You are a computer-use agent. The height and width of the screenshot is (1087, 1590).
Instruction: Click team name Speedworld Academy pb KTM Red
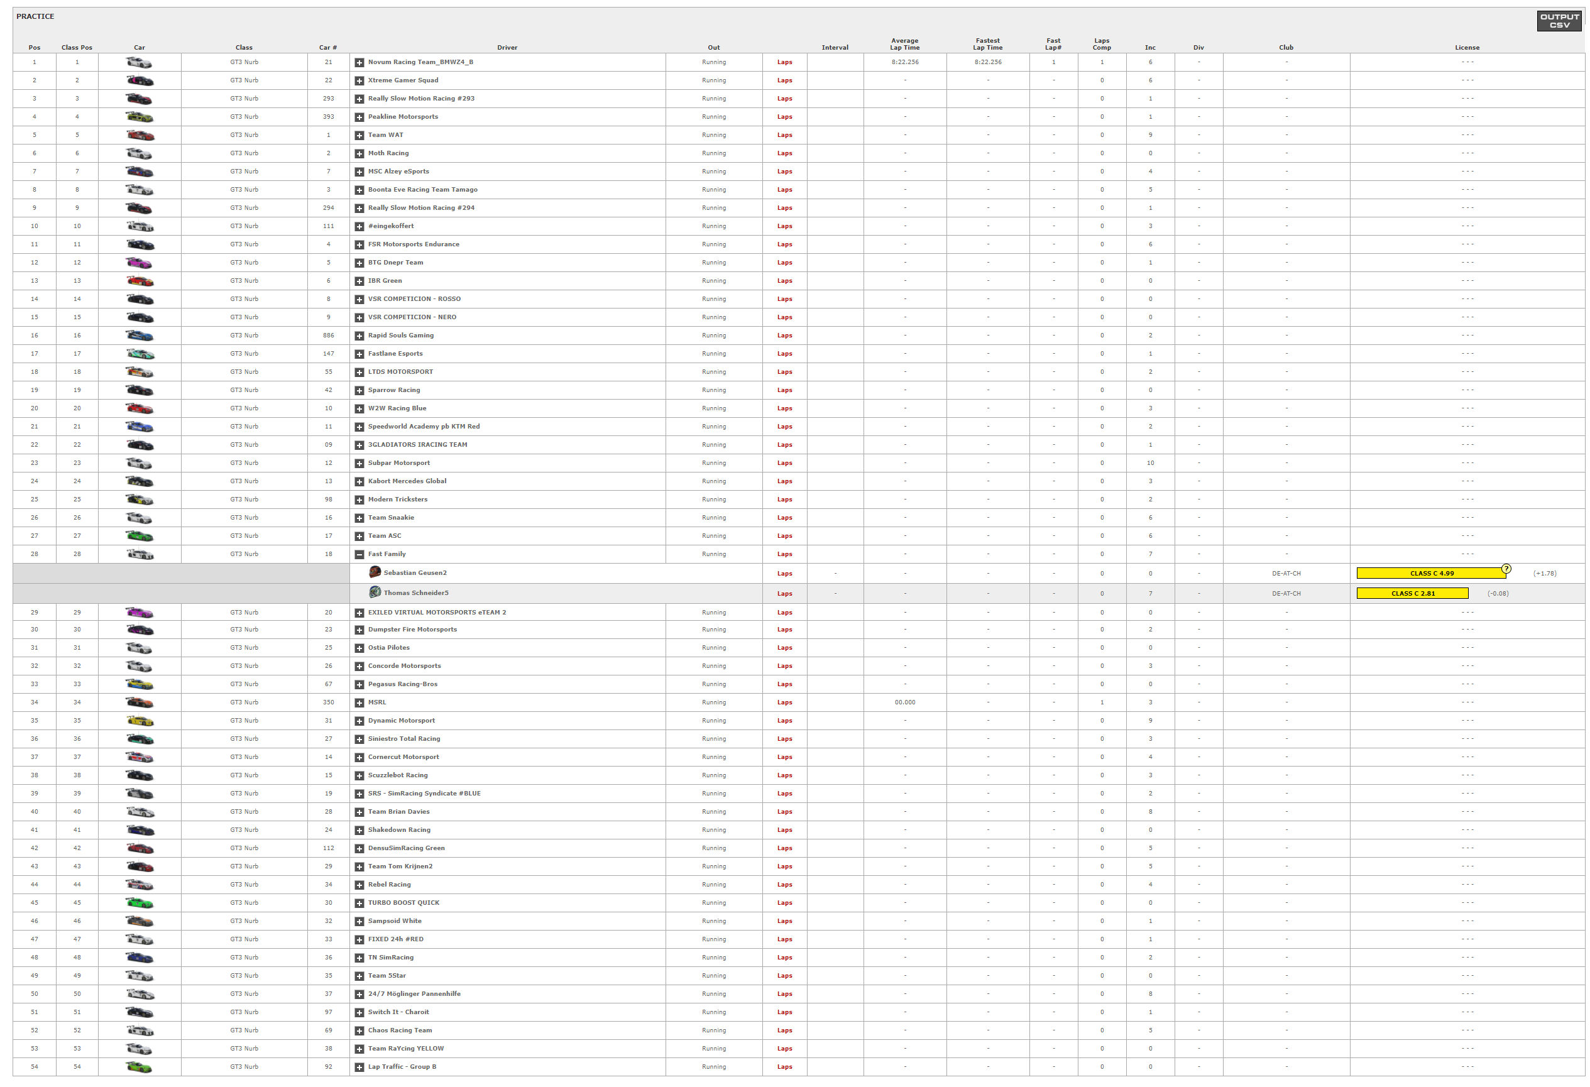coord(424,426)
